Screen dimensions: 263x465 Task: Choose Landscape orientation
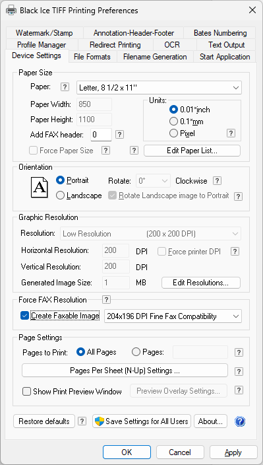click(60, 196)
